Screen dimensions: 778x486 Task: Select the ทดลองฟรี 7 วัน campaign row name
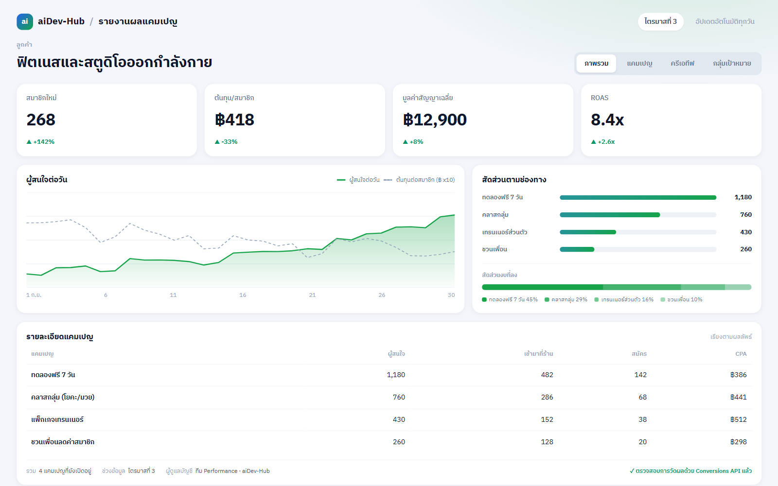click(x=53, y=375)
